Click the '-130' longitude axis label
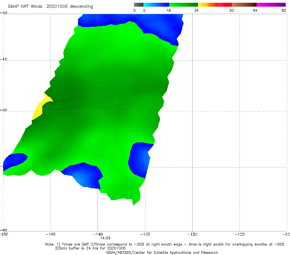Image resolution: width=290 pixels, height=255 pixels. click(x=192, y=234)
